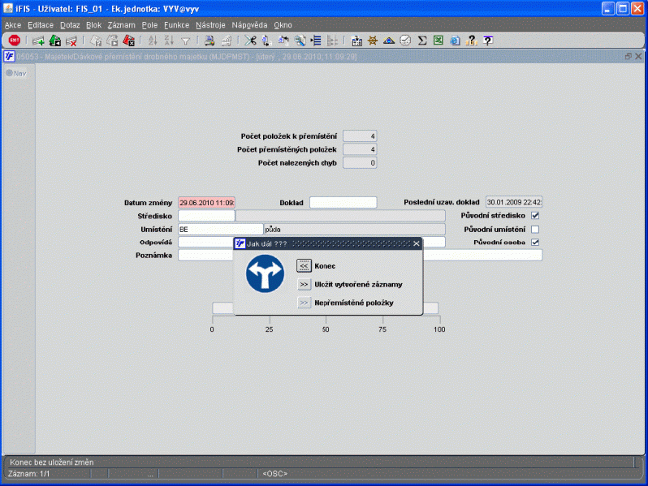The width and height of the screenshot is (648, 486).
Task: Open the Záznam menu
Action: pyautogui.click(x=121, y=25)
